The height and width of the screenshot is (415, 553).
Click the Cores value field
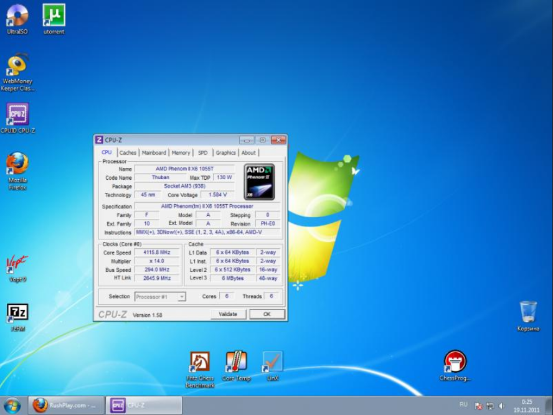click(x=227, y=296)
